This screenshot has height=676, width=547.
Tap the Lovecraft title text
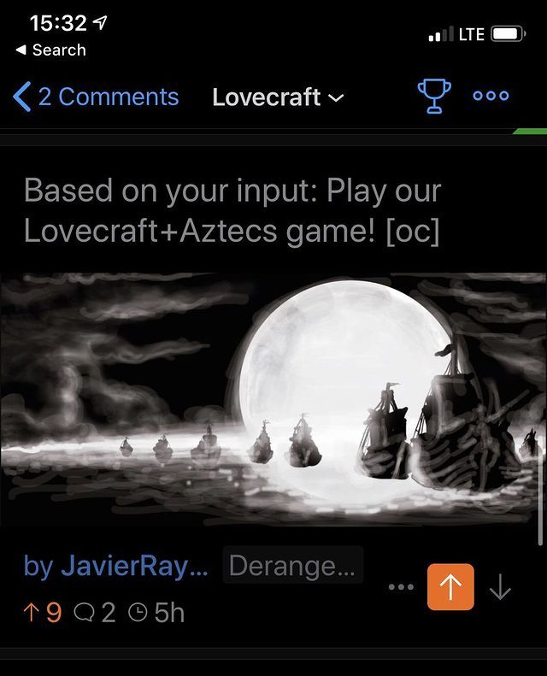[x=266, y=97]
